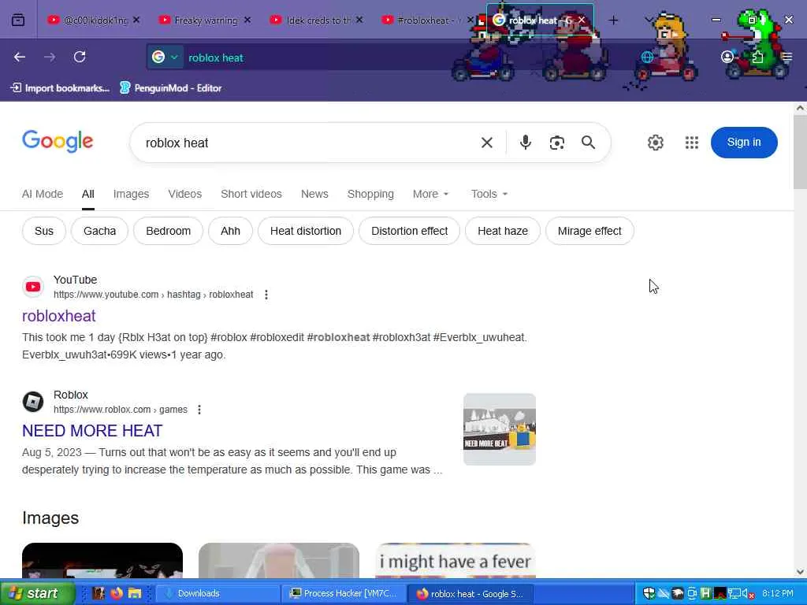Switch to the @c00lkiddk1ng YouTube tab
Screen dimensions: 807x605
pos(93,20)
